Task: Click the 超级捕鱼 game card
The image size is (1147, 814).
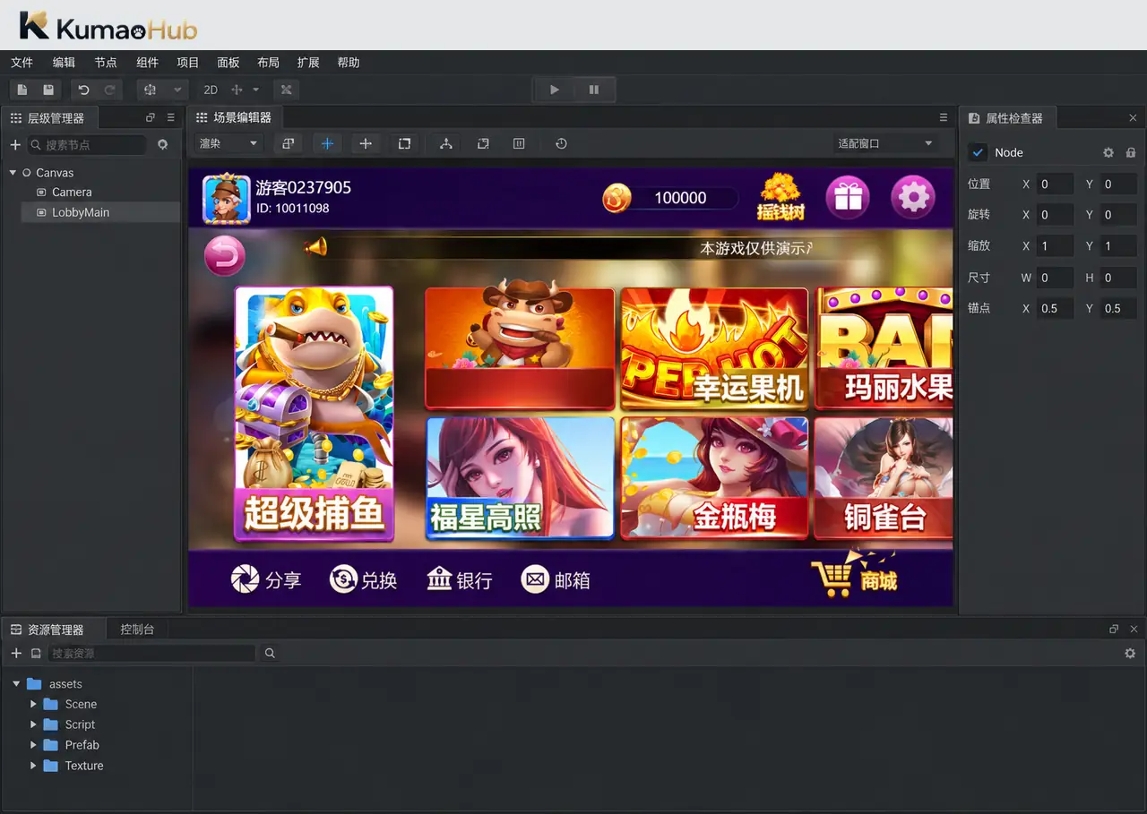Action: tap(314, 414)
